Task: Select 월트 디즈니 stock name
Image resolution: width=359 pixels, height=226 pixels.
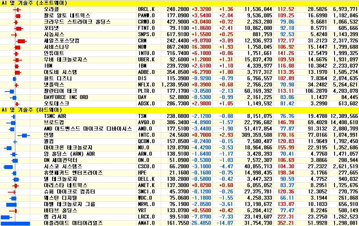Action: coord(58,79)
